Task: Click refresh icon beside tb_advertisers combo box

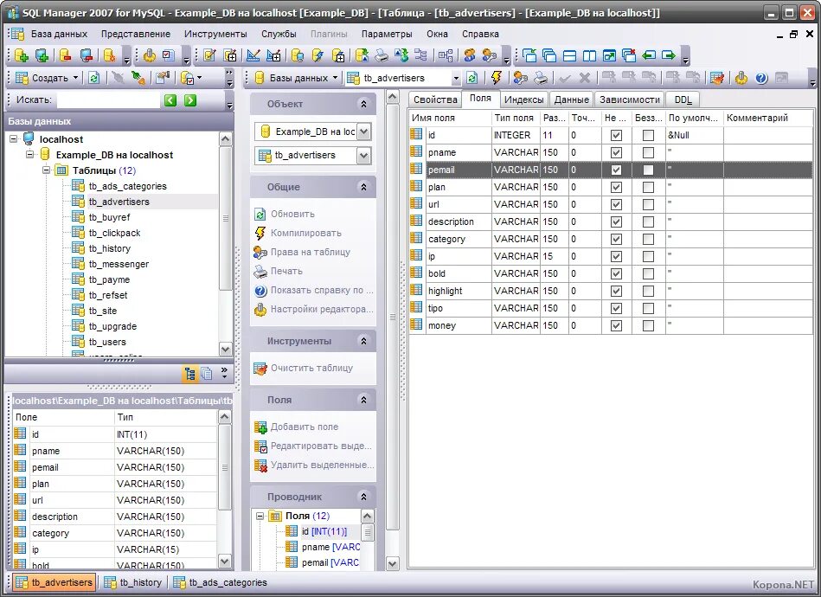Action: (471, 78)
